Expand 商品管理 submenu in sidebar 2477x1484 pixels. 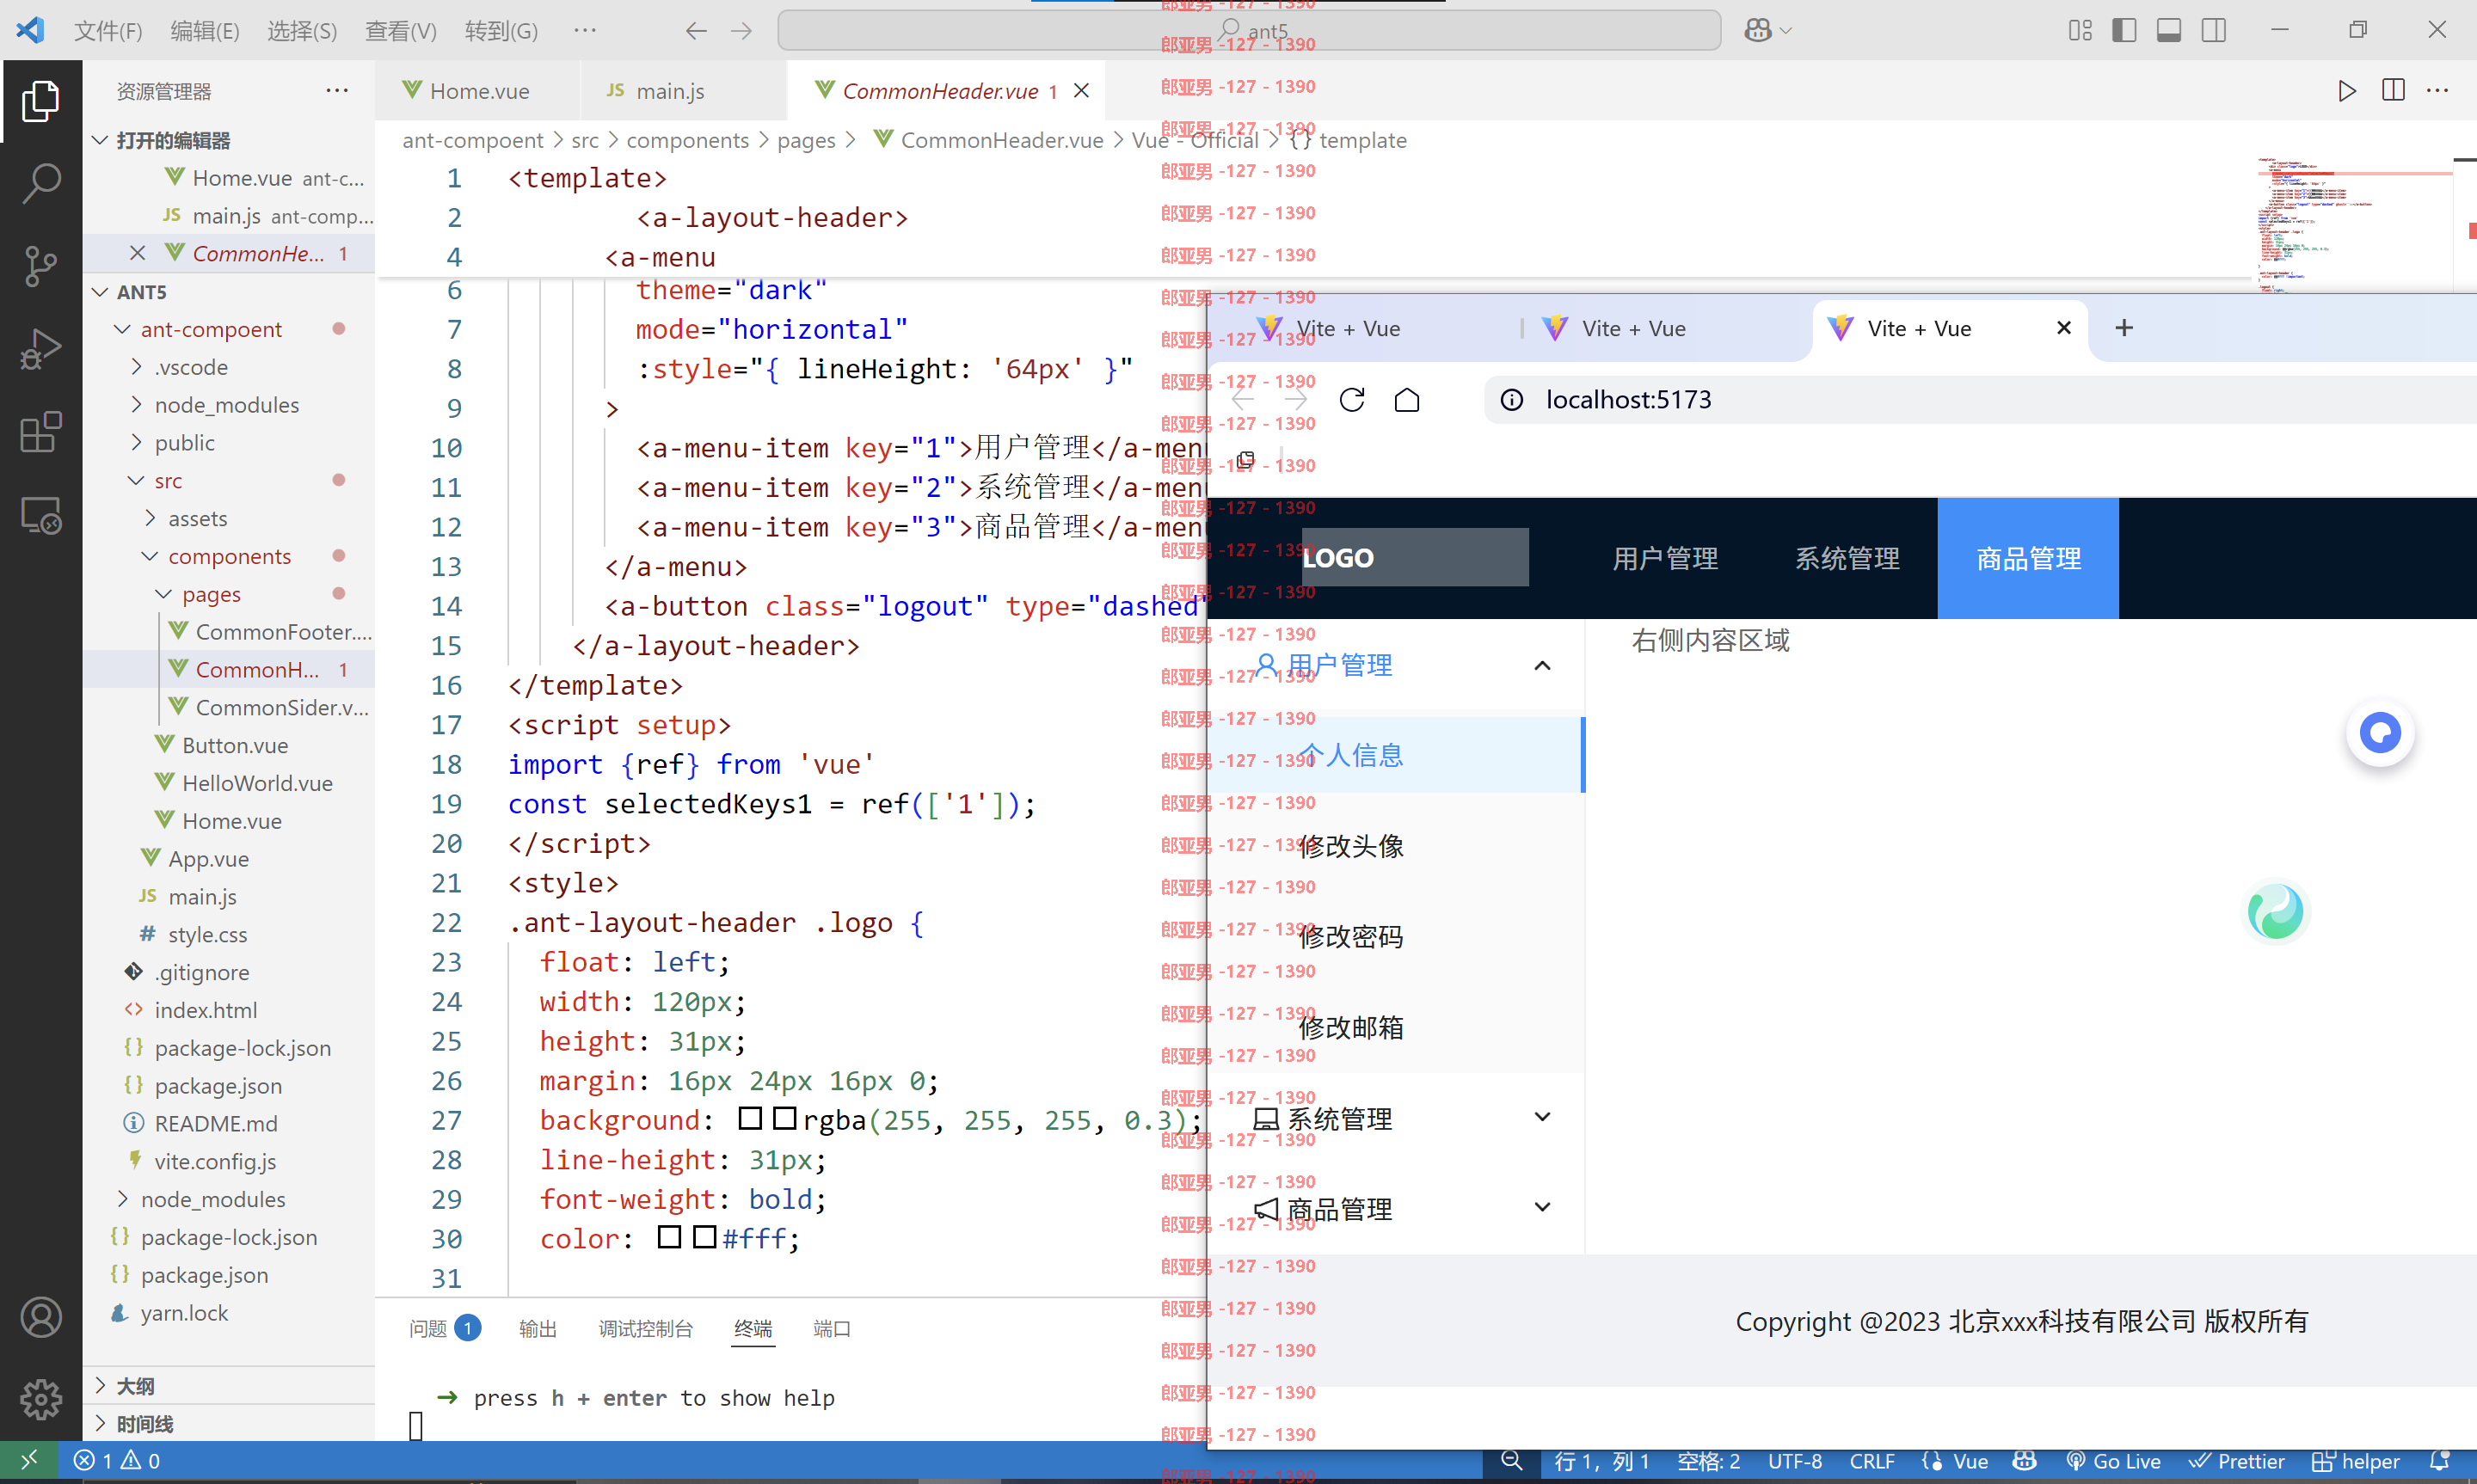click(1542, 1207)
